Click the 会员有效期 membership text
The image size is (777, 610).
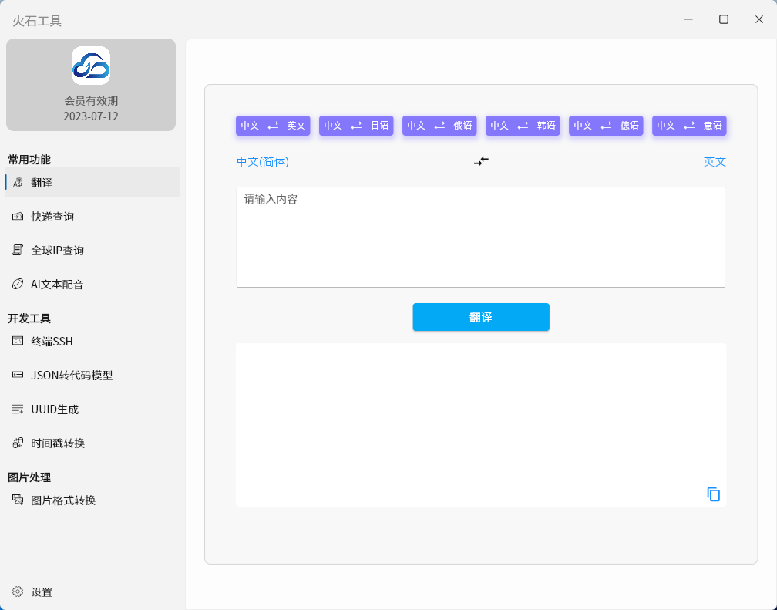pyautogui.click(x=91, y=101)
